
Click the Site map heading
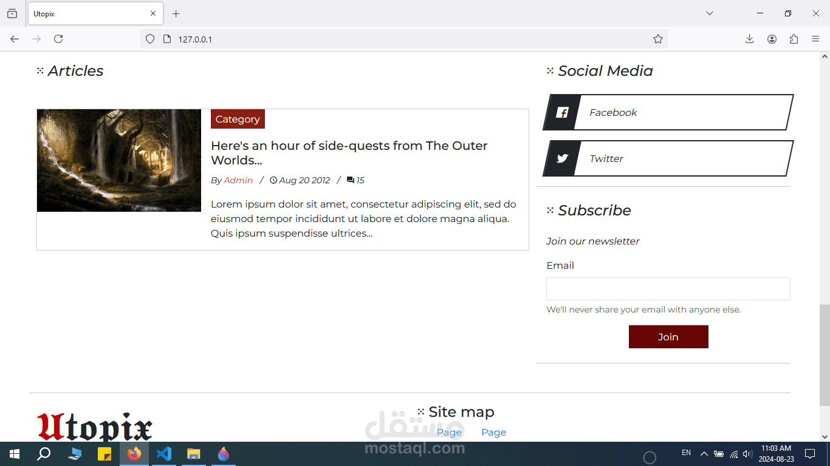456,412
